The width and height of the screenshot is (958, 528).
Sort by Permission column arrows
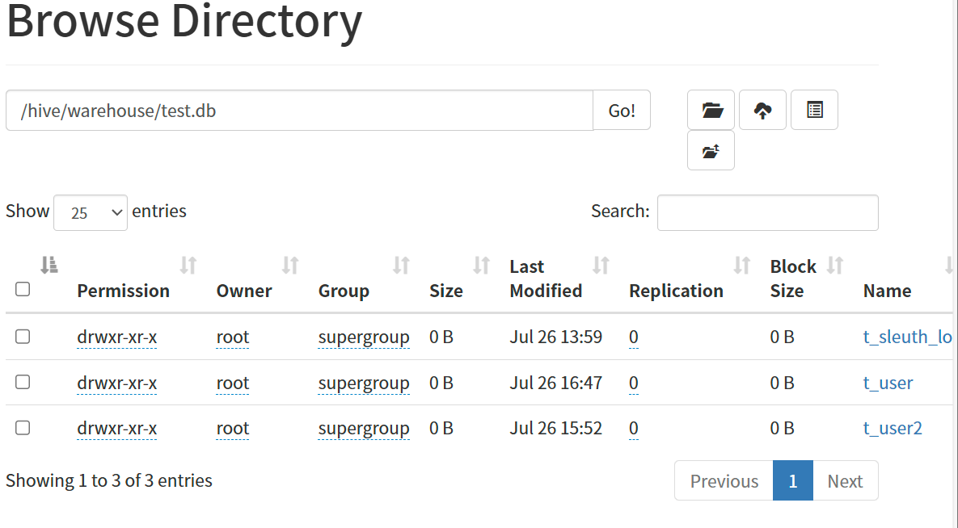click(x=188, y=266)
